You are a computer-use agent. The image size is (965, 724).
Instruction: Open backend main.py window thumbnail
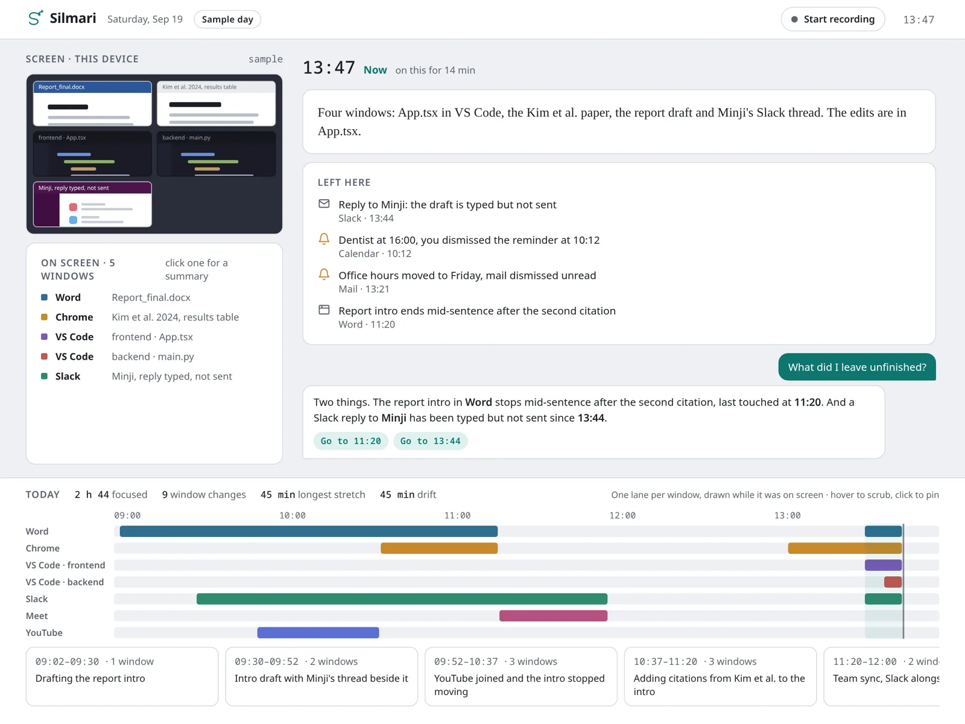(x=216, y=154)
